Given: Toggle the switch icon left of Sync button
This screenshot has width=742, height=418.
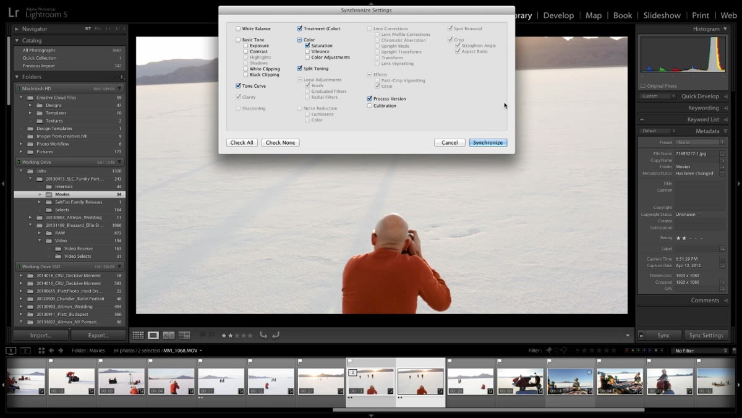Looking at the screenshot, I should point(641,335).
